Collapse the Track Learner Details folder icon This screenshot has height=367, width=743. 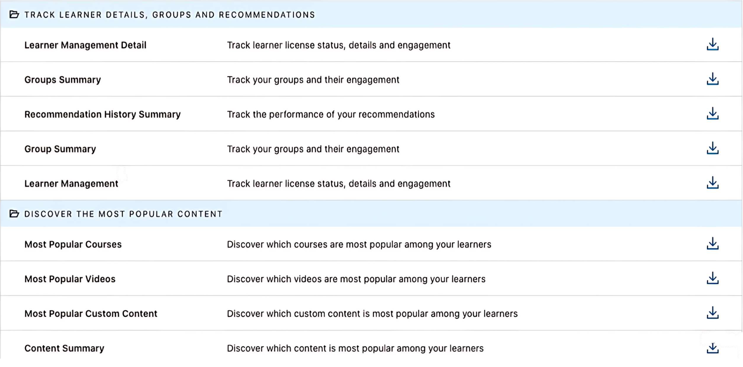click(14, 14)
